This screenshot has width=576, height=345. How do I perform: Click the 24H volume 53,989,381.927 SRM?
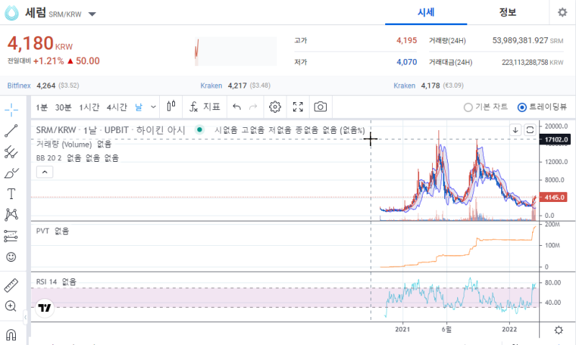[528, 40]
